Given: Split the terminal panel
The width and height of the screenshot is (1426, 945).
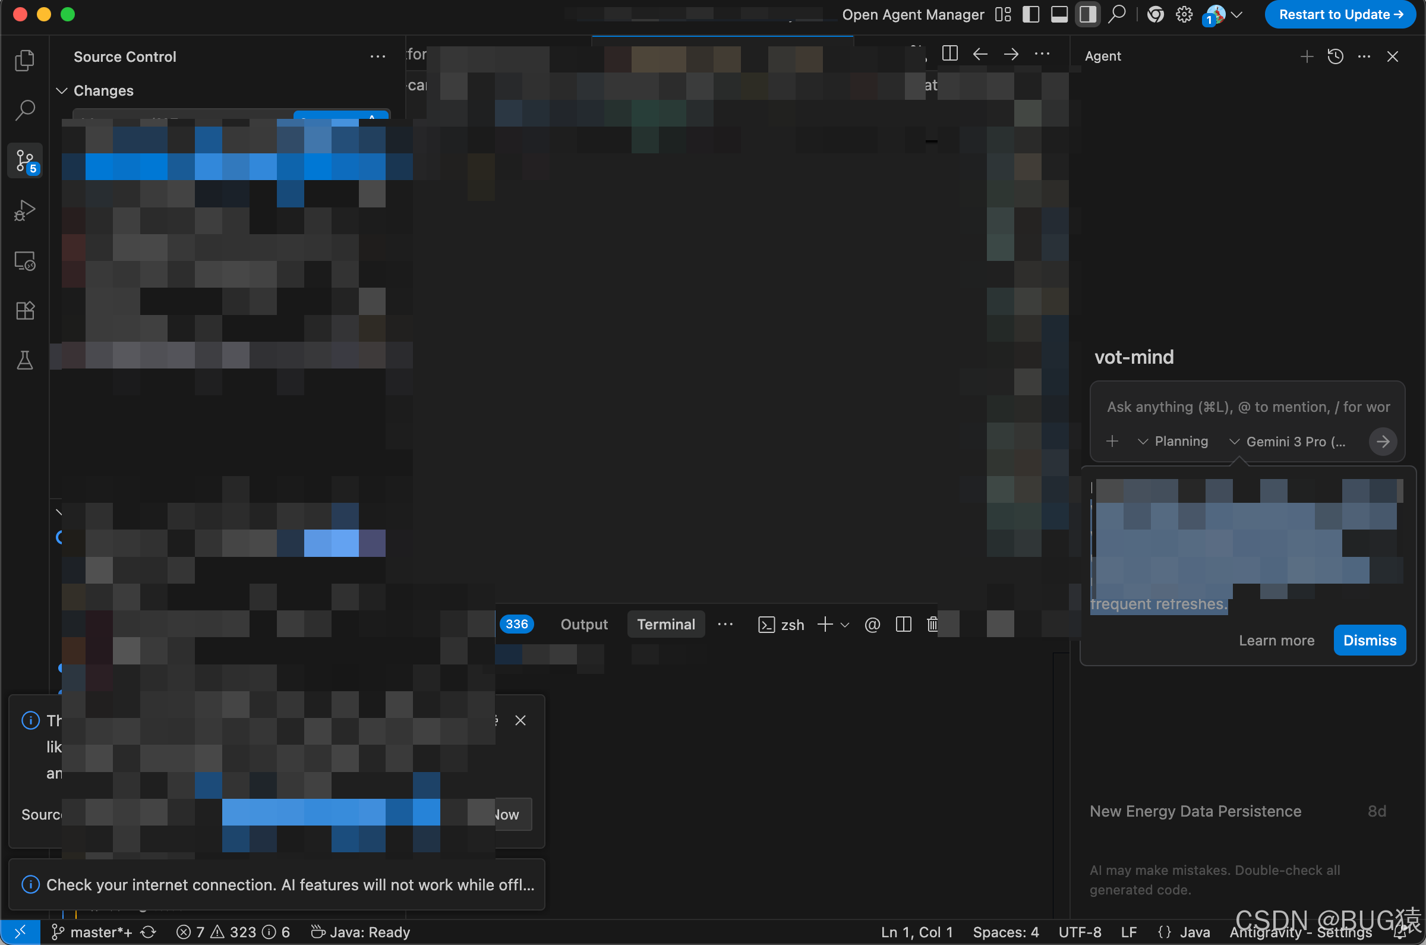Looking at the screenshot, I should [903, 625].
